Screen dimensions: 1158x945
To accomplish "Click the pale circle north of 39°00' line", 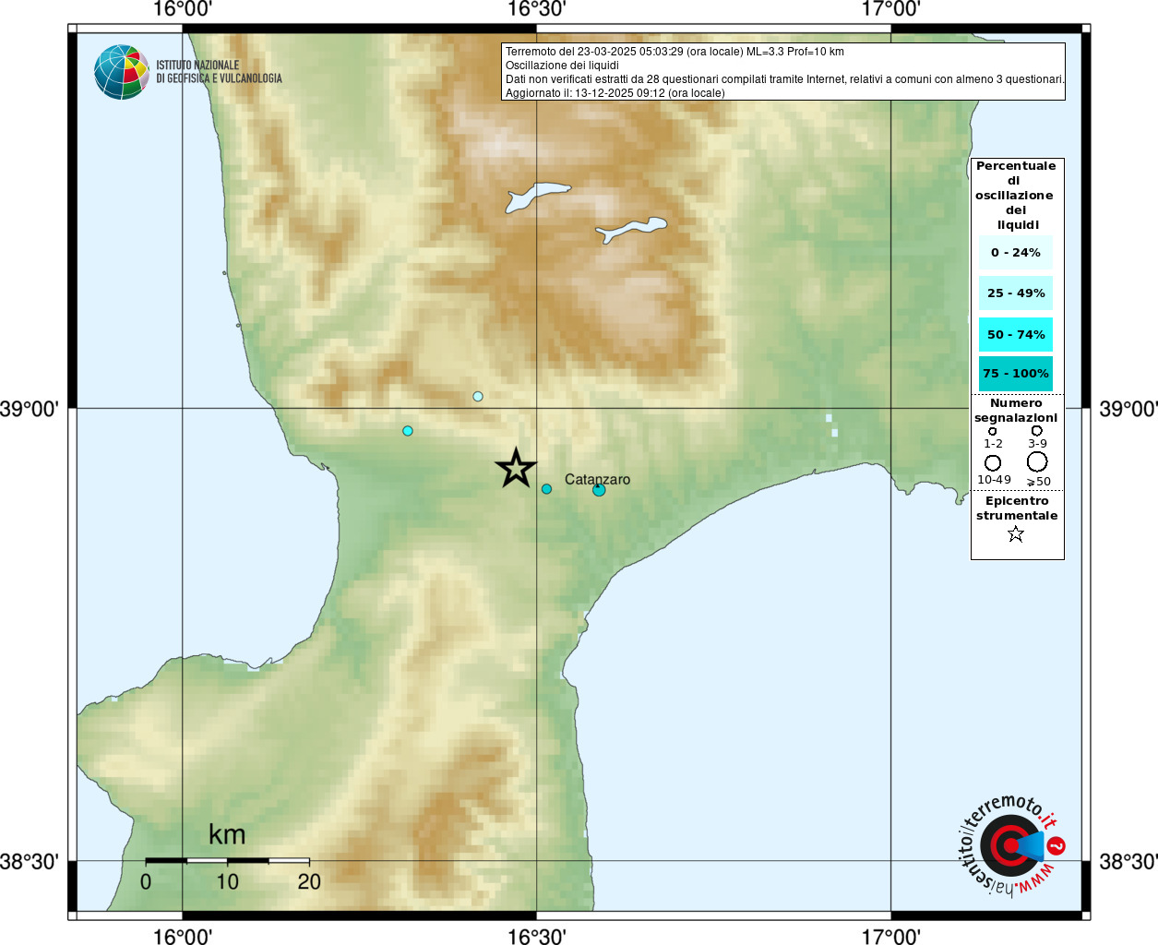I will coord(478,397).
